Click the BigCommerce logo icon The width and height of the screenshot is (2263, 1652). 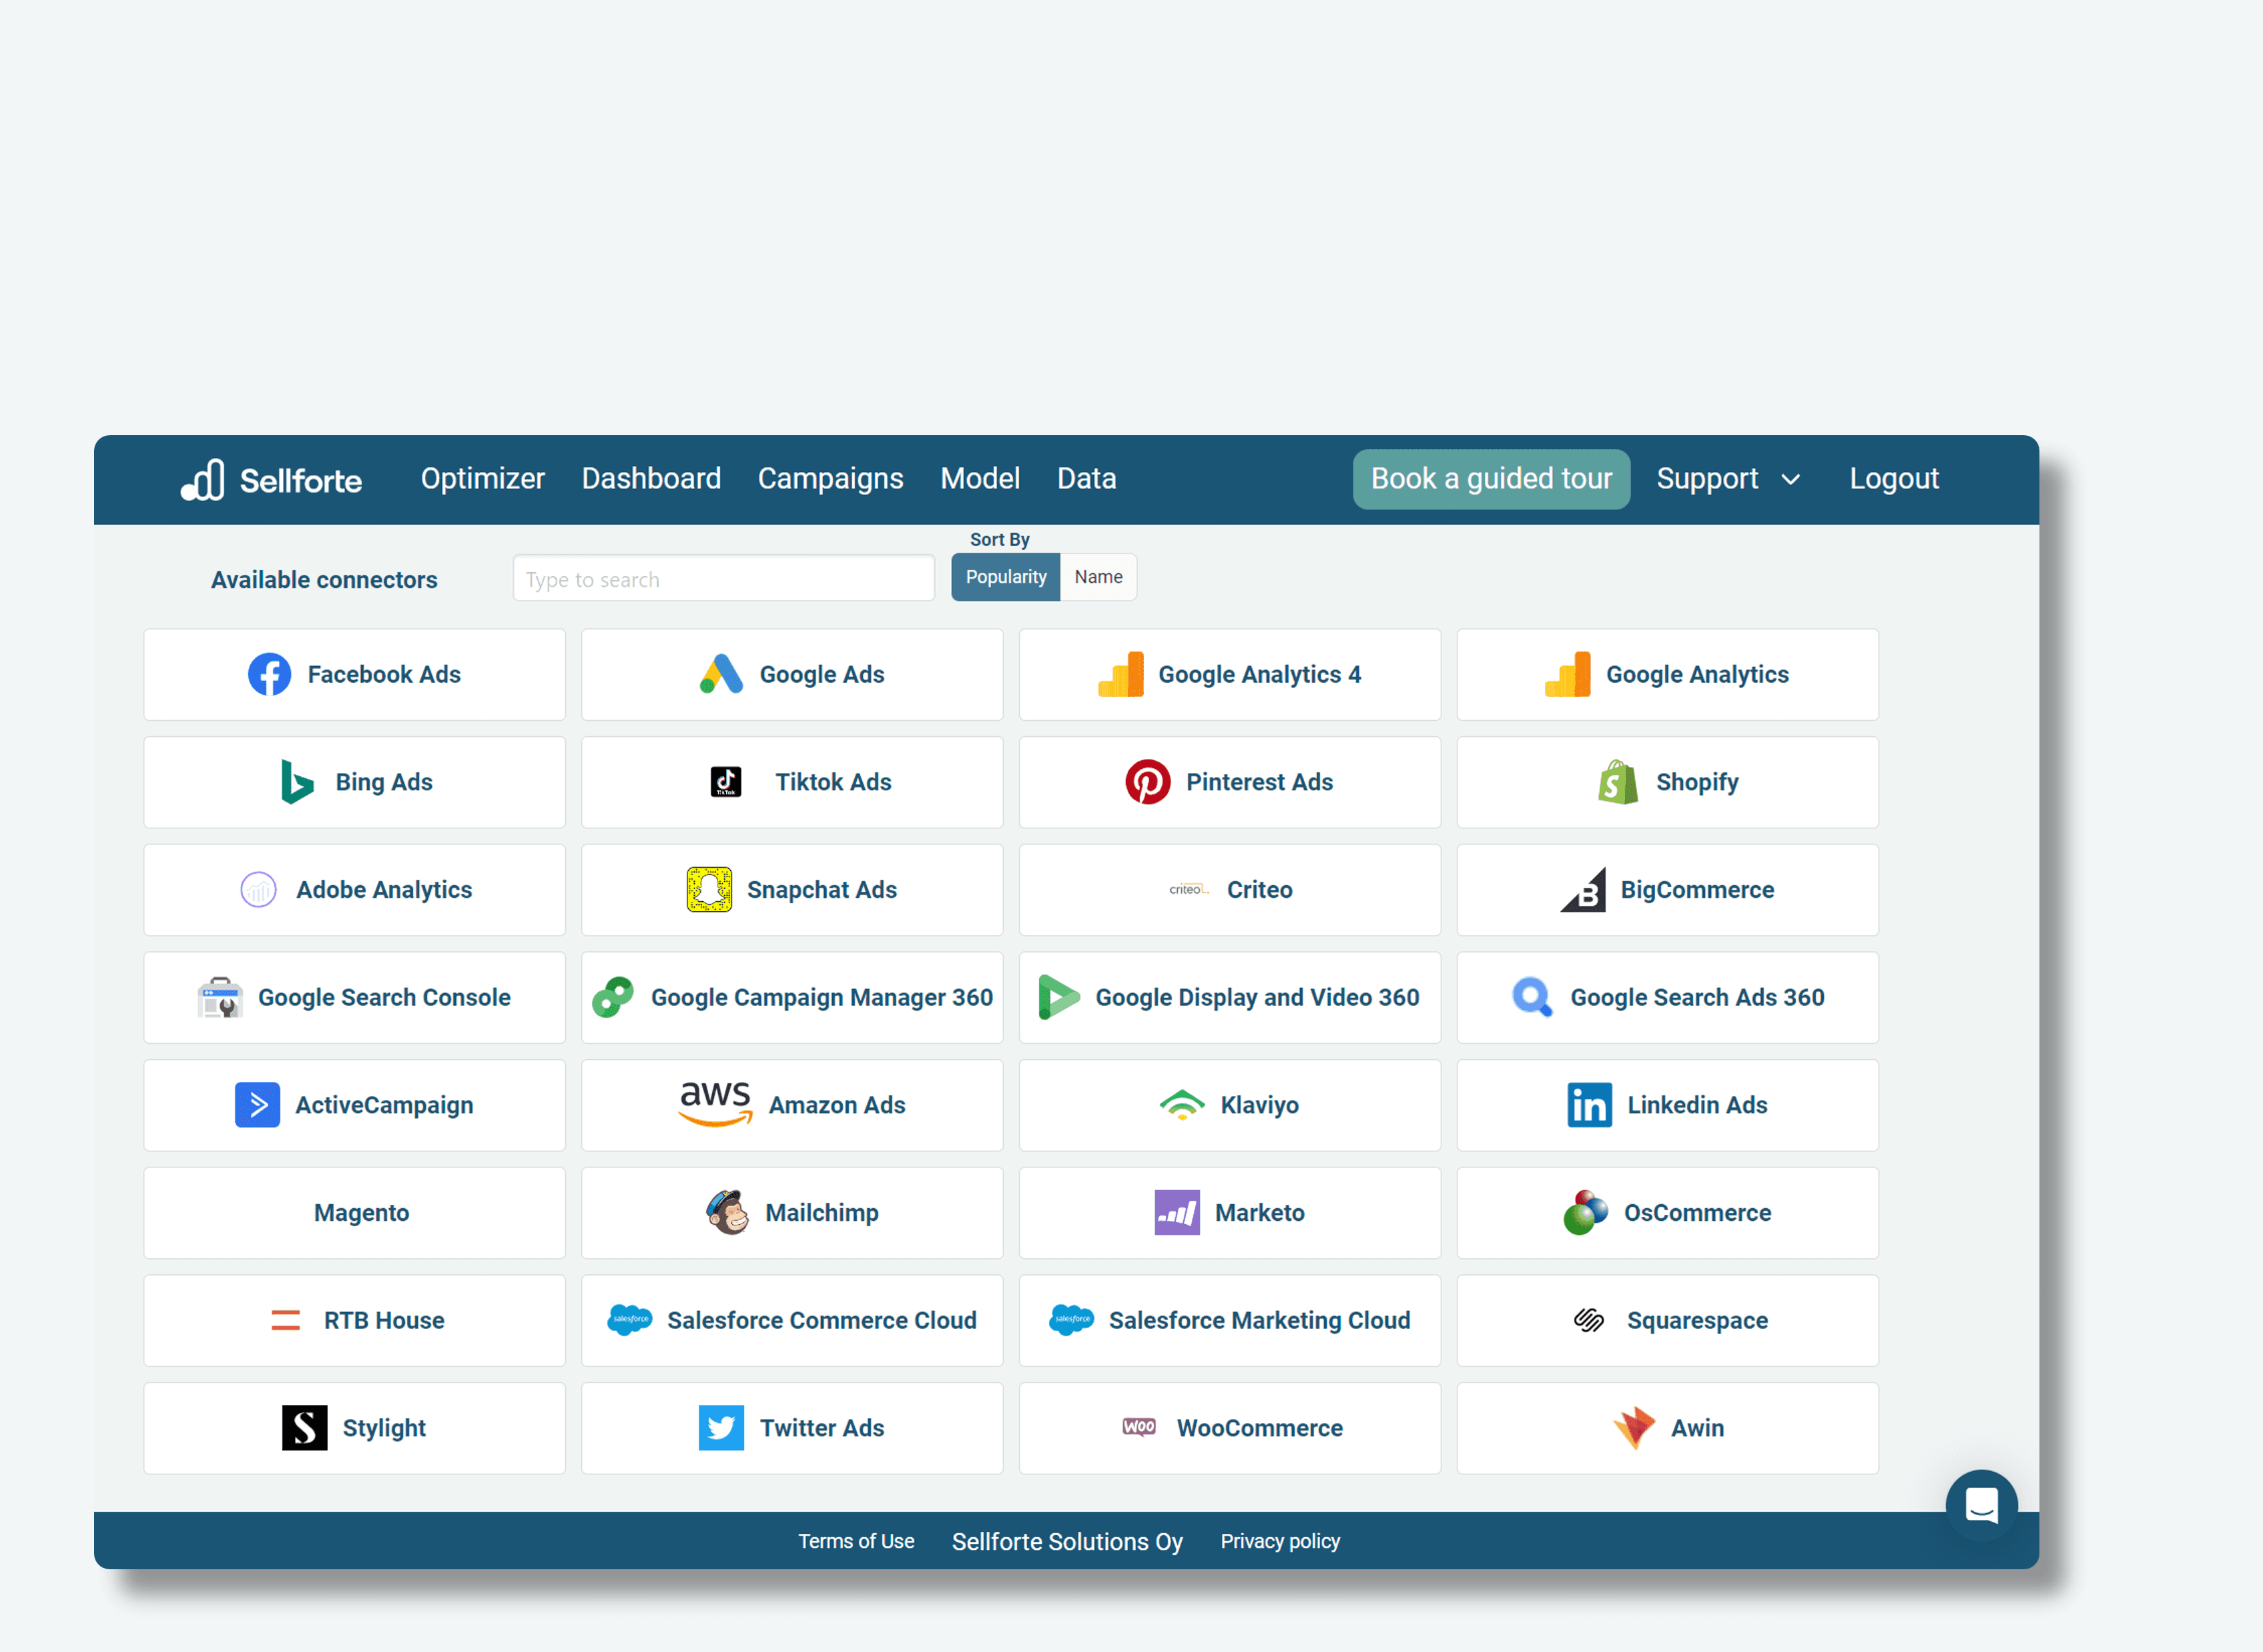click(x=1582, y=889)
